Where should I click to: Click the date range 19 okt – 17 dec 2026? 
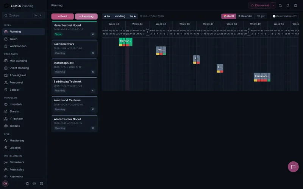pyautogui.click(x=152, y=16)
